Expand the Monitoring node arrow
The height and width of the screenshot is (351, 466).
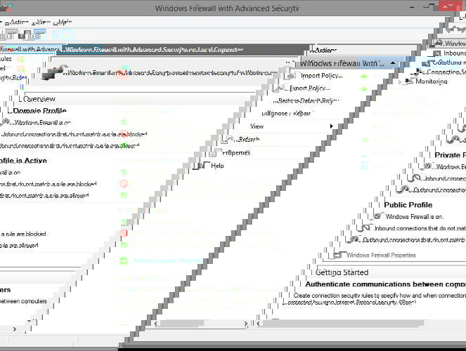[400, 81]
